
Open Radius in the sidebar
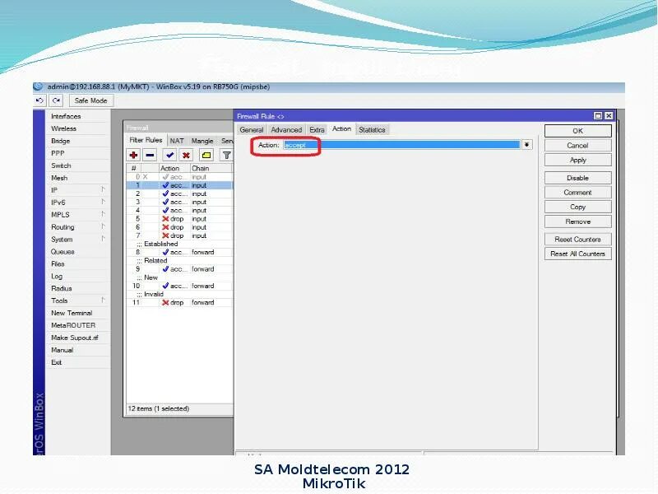[x=62, y=288]
